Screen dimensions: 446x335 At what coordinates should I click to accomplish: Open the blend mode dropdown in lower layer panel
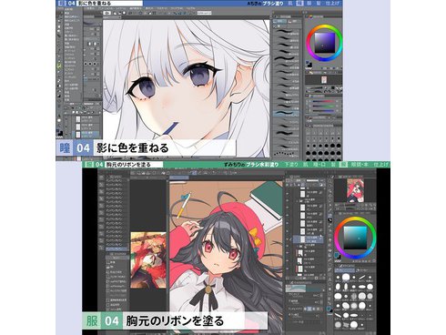tap(299, 180)
